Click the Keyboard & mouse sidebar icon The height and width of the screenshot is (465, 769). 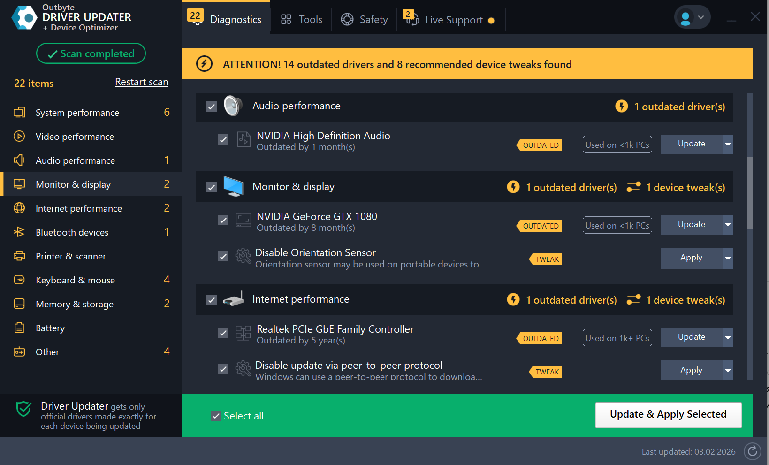coord(19,280)
